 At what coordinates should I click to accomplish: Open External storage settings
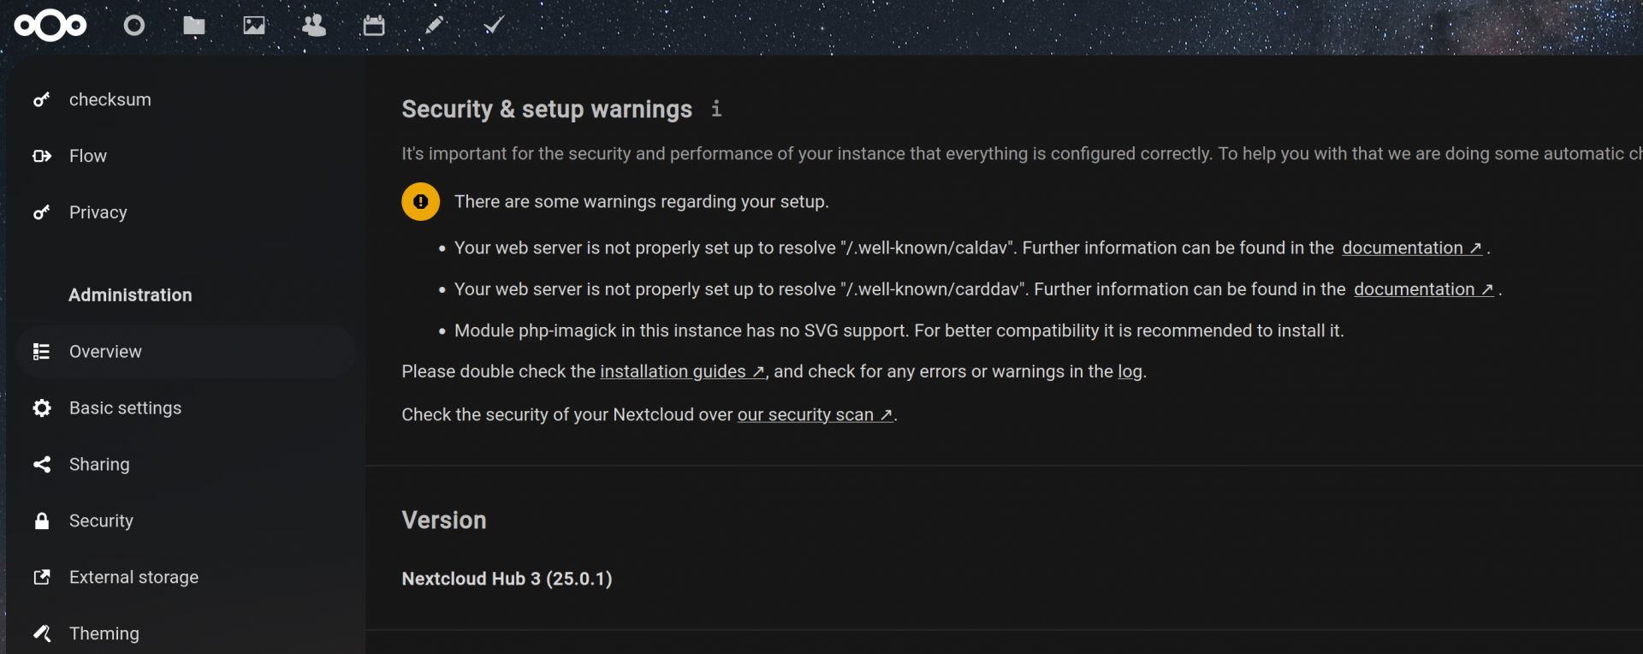pos(186,578)
